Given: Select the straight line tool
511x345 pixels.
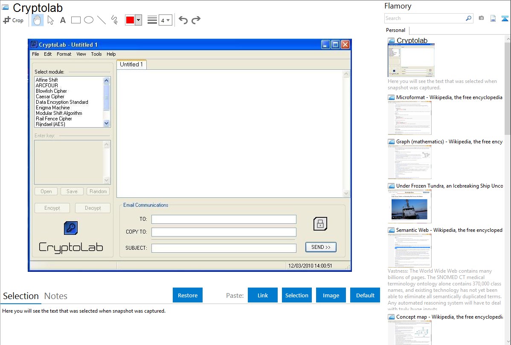Looking at the screenshot, I should click(102, 20).
